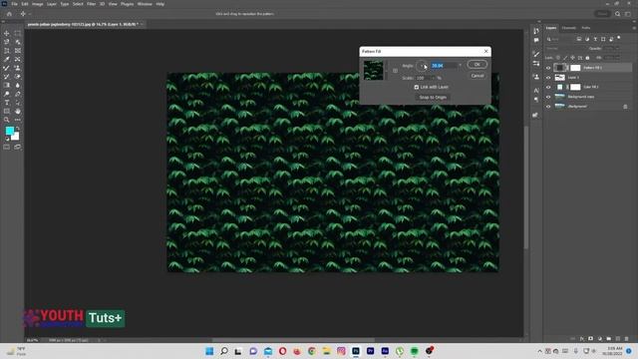This screenshot has height=359, width=638.
Task: Open the search icon at top right
Action: tap(618, 14)
